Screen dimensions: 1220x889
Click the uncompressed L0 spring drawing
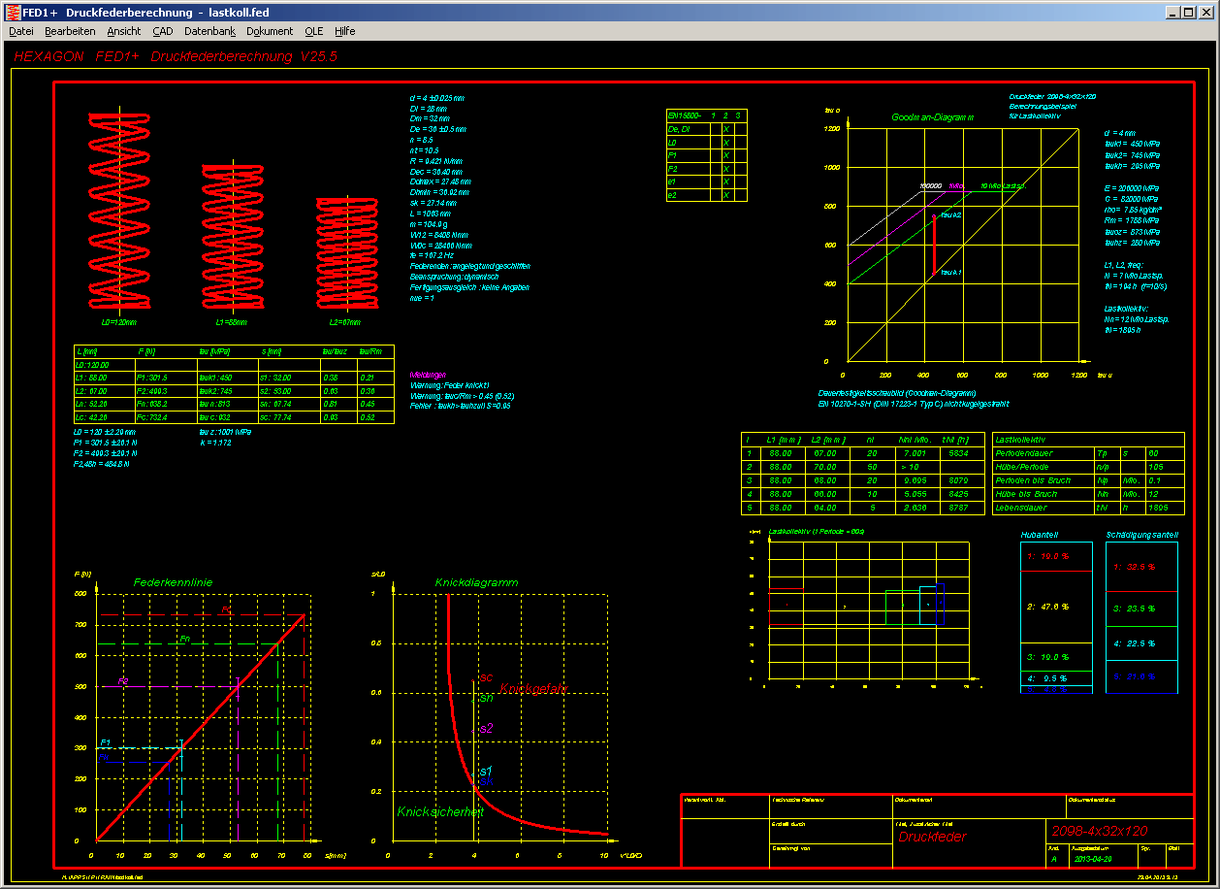[119, 209]
